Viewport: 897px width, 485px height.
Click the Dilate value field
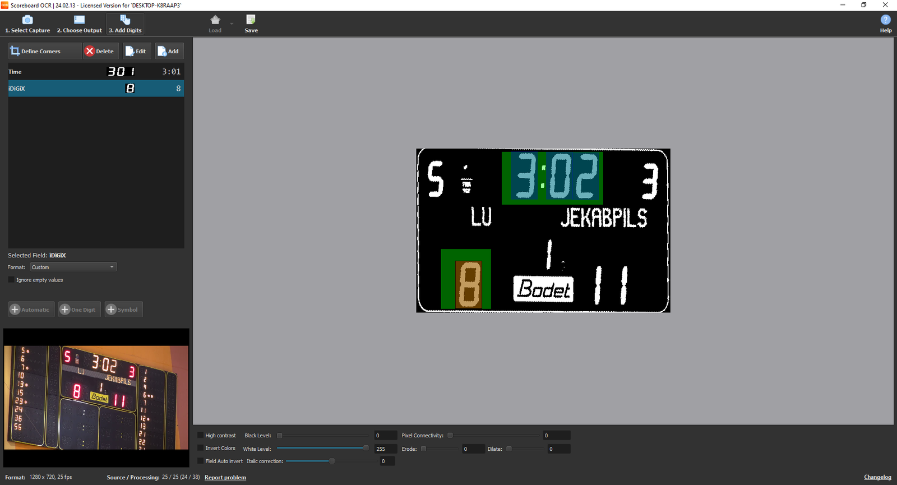click(x=559, y=449)
